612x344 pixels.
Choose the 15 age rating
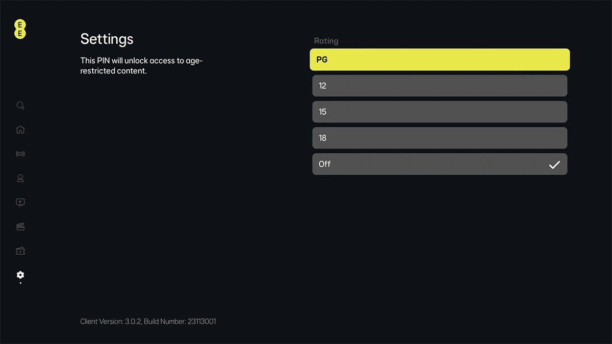[440, 112]
